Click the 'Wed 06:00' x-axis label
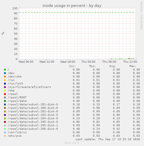Screen dimensions: 144x146 [26, 62]
